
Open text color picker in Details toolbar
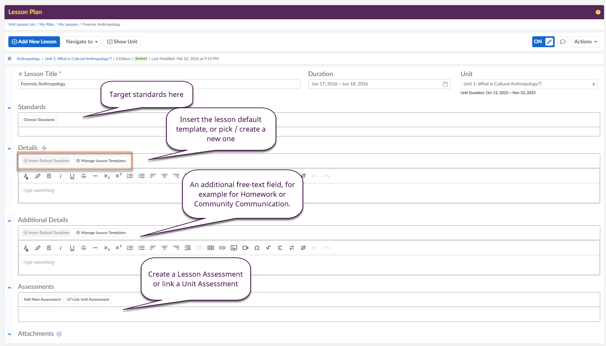click(26, 176)
